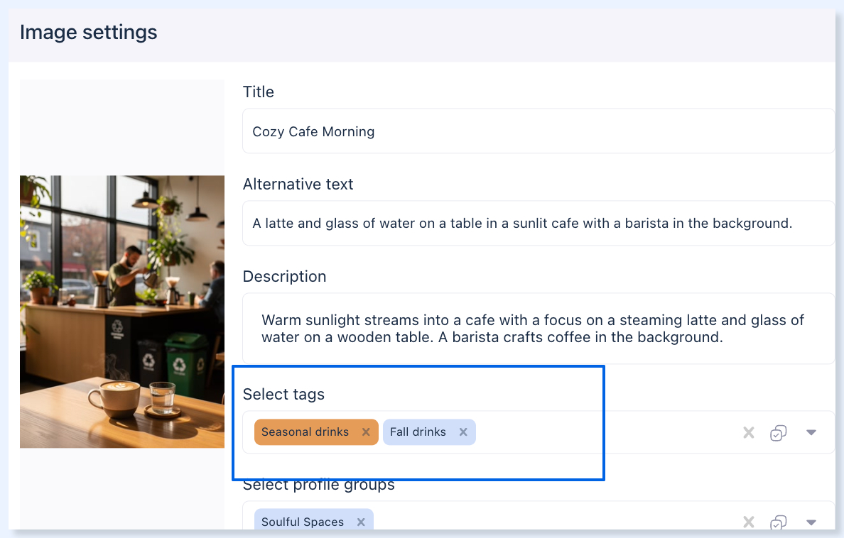
Task: Click the Description label
Action: click(285, 277)
